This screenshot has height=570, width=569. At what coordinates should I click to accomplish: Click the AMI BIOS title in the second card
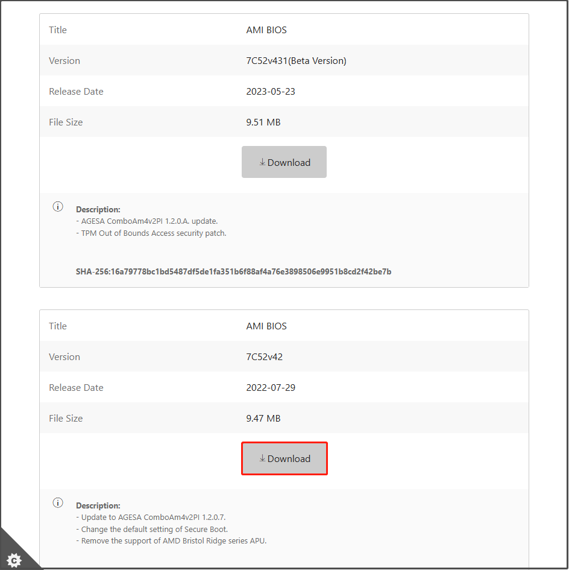[x=266, y=326]
